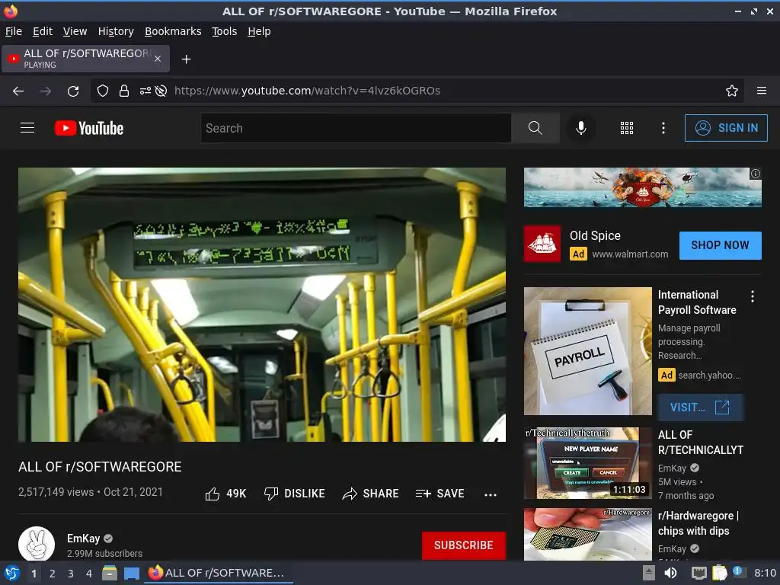The width and height of the screenshot is (780, 585).
Task: Open r/Hardwaregore chip video thumbnail
Action: pyautogui.click(x=587, y=534)
